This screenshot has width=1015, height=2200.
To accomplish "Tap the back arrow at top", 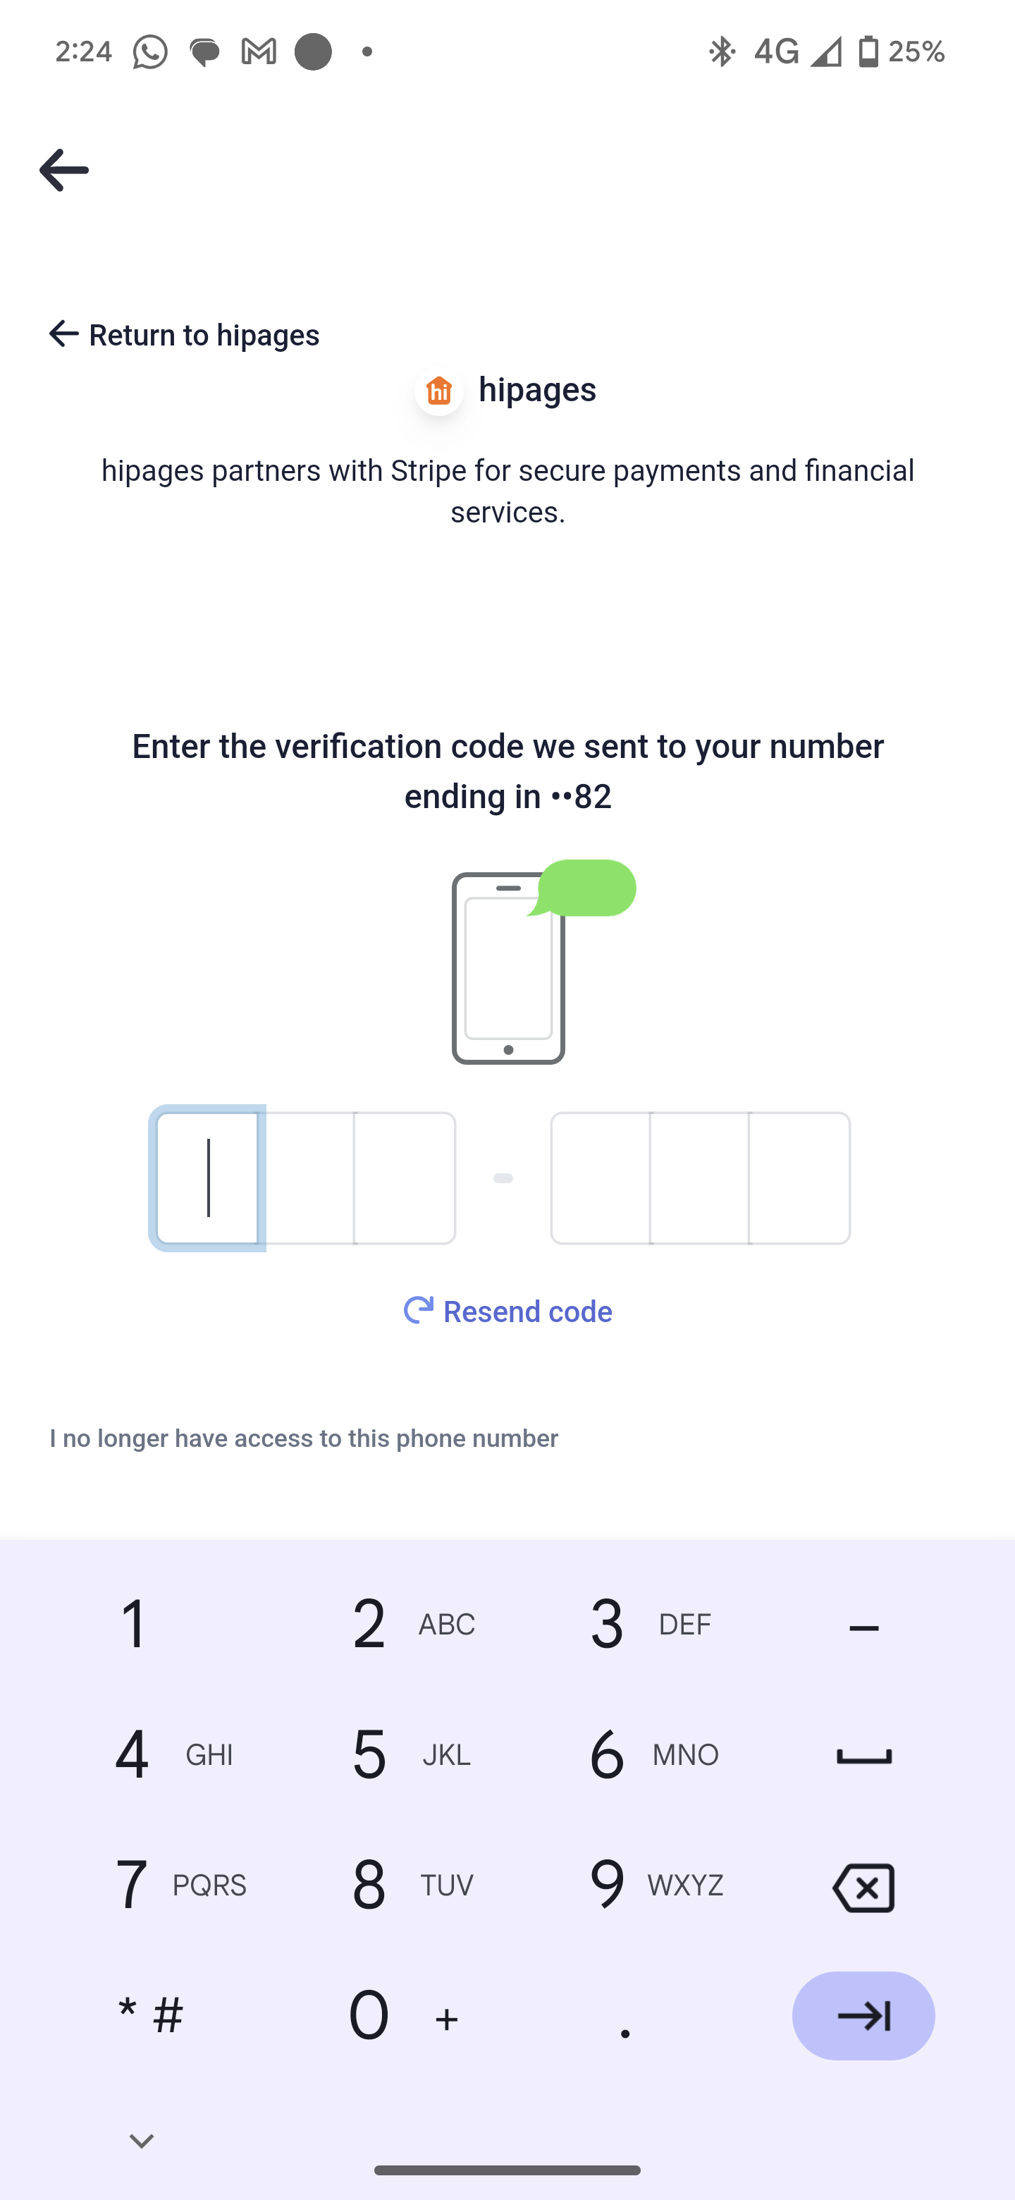I will tap(64, 170).
